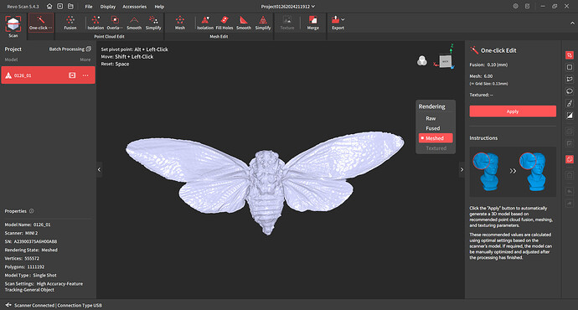
Task: Click the invert selection icon
Action: click(x=570, y=116)
